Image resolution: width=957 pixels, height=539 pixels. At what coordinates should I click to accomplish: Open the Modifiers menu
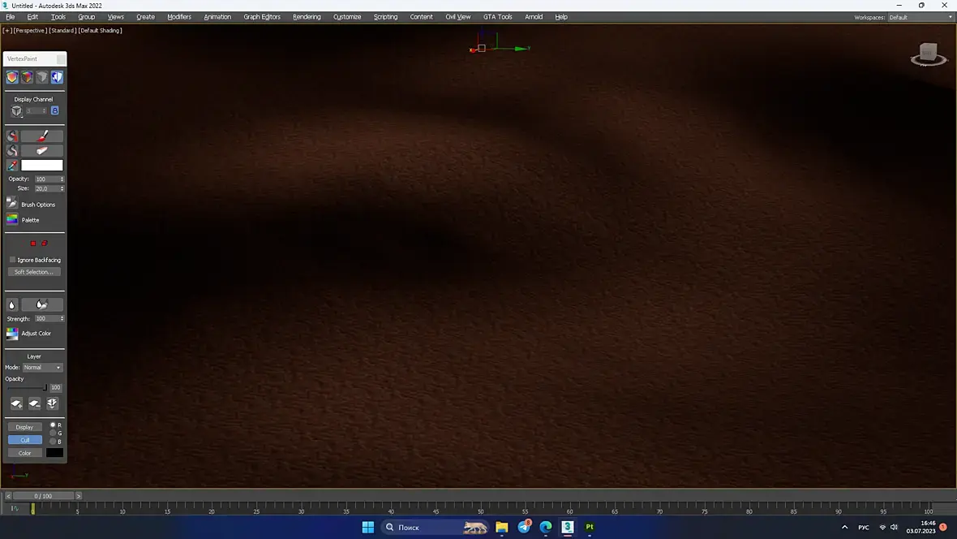(178, 17)
